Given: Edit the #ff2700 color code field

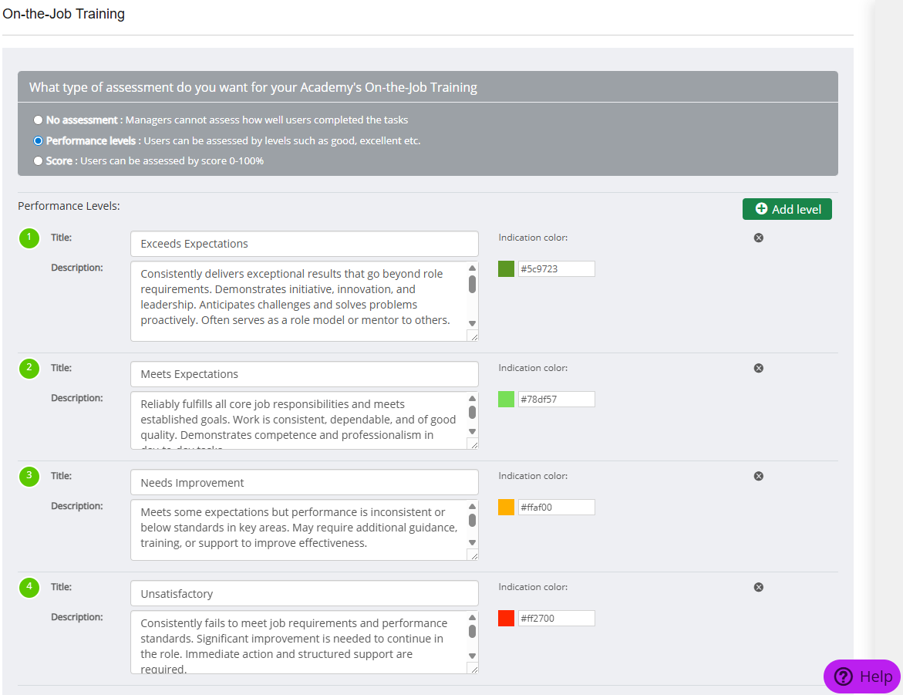Looking at the screenshot, I should point(556,619).
